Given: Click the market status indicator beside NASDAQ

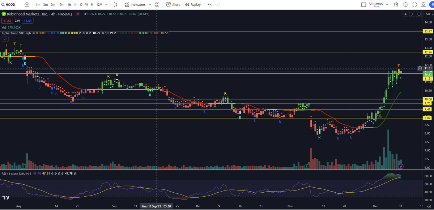Looking at the screenshot, I should coord(78,14).
